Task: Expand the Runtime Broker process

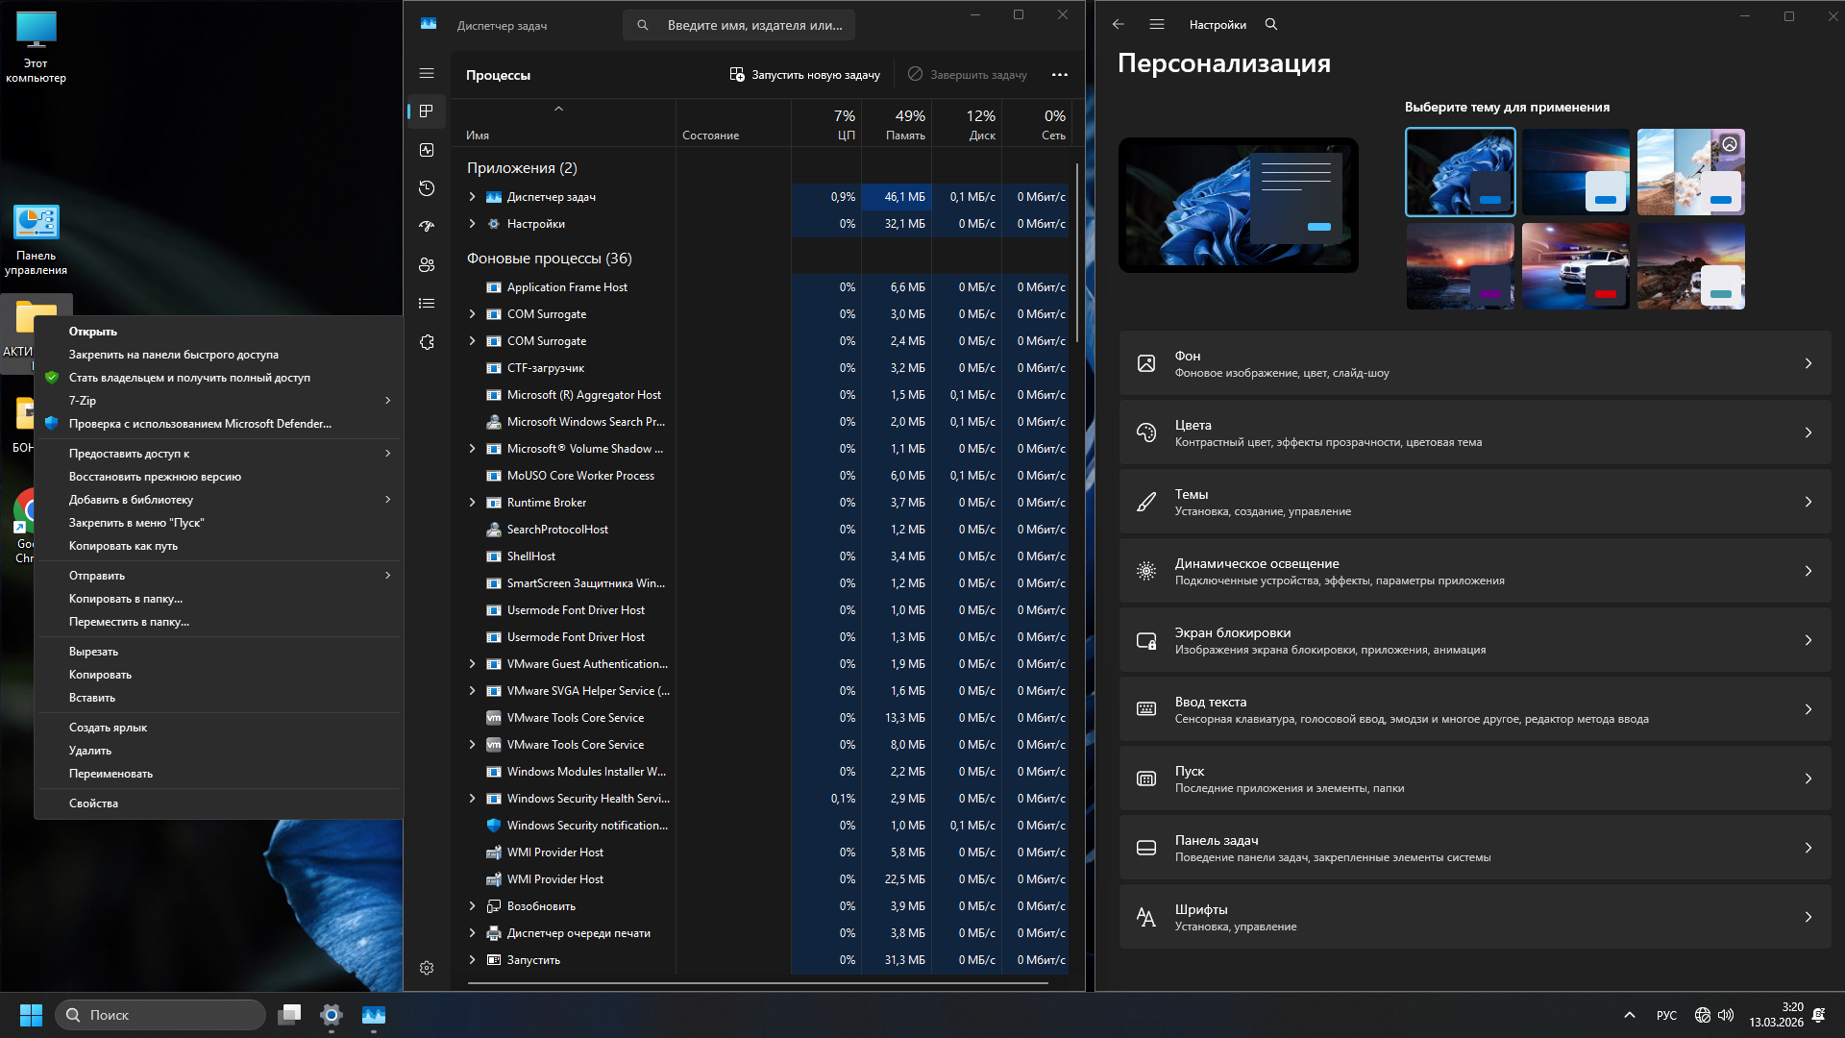Action: [x=472, y=503]
